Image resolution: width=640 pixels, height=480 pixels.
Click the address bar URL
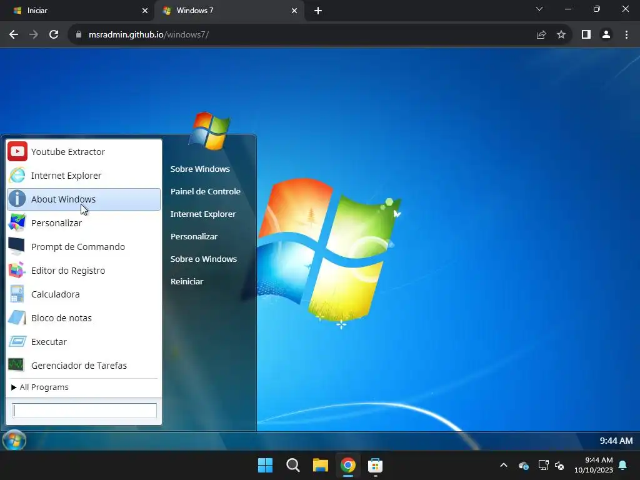tap(149, 35)
